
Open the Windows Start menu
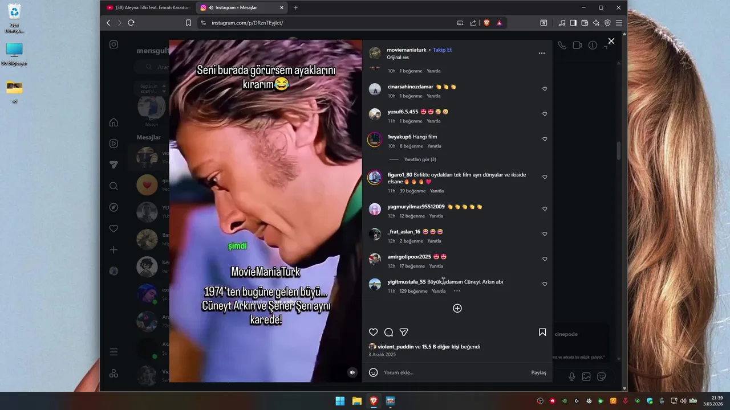340,401
